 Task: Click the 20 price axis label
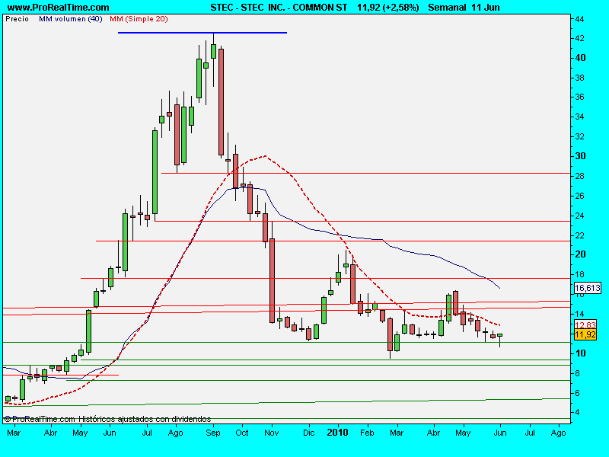click(x=580, y=254)
